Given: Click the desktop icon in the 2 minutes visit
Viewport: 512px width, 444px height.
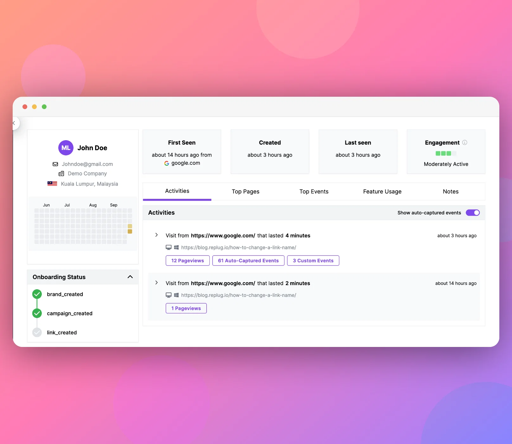Looking at the screenshot, I should 169,295.
